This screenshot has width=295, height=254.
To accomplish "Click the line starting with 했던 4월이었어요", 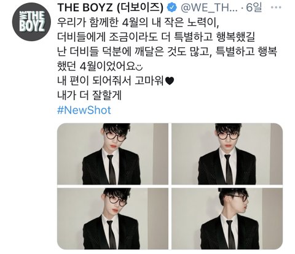I will pyautogui.click(x=100, y=66).
